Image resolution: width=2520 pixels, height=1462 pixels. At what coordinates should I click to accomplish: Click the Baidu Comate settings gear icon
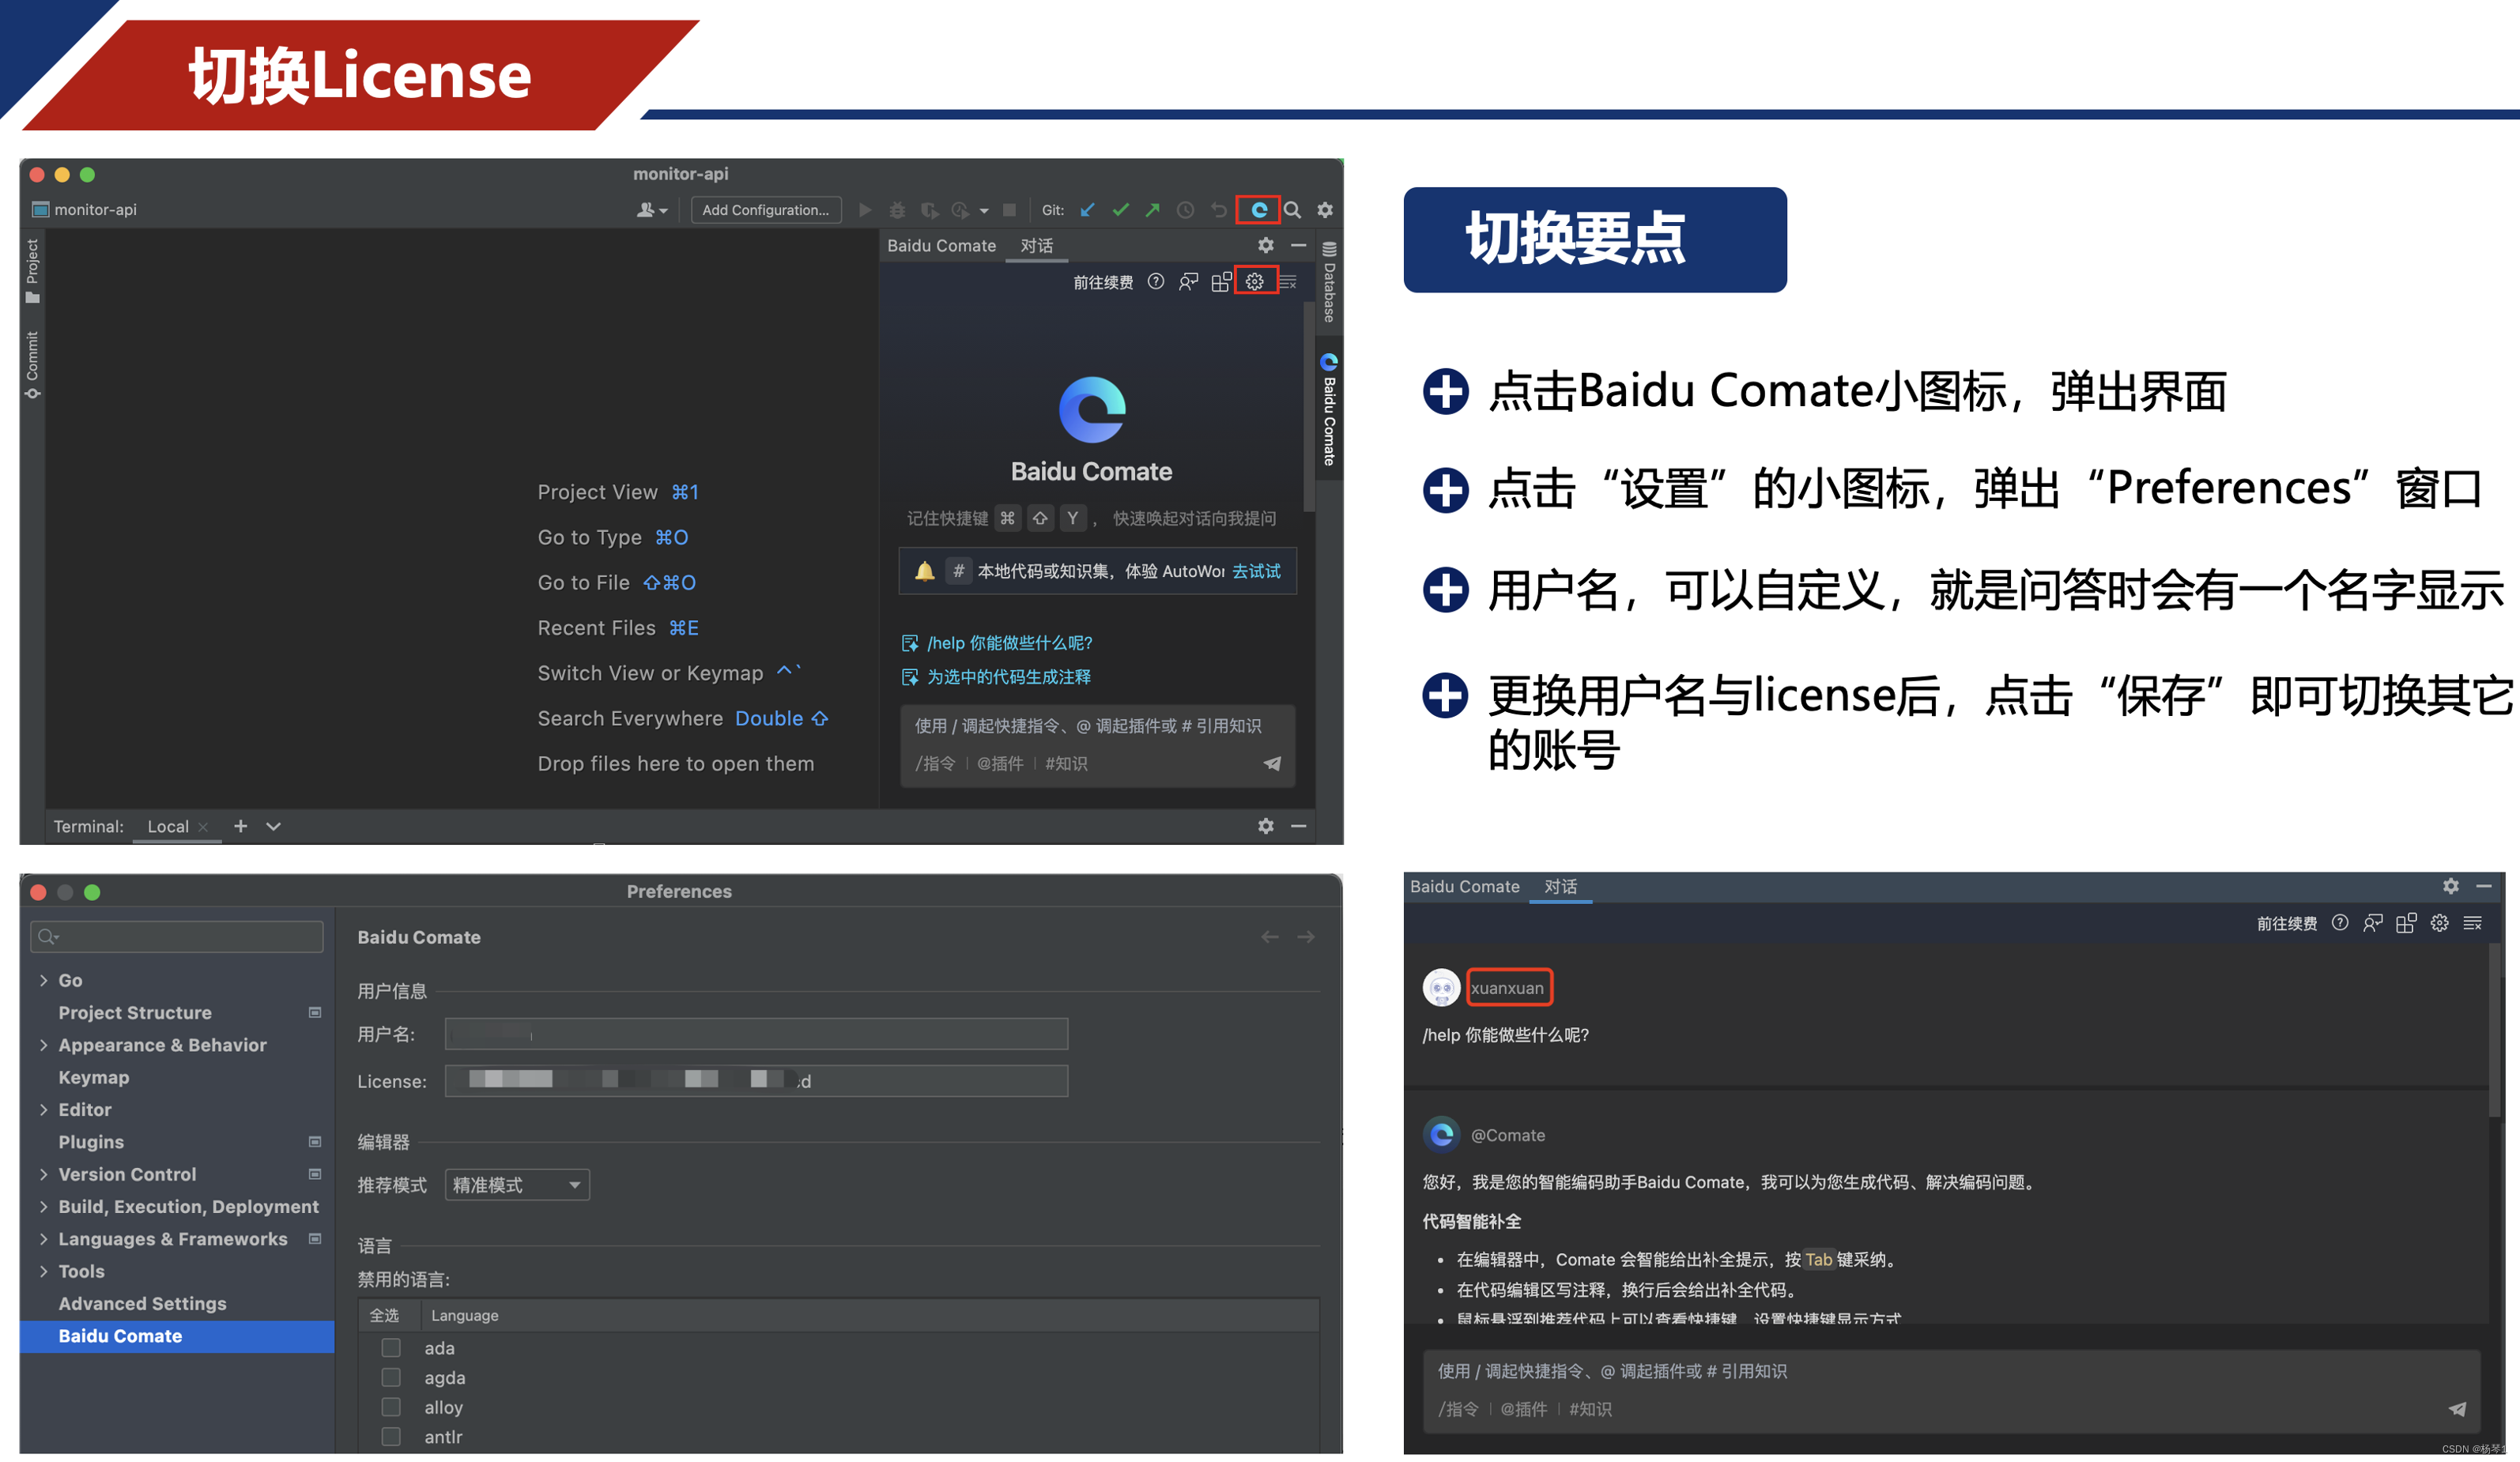[x=1254, y=284]
